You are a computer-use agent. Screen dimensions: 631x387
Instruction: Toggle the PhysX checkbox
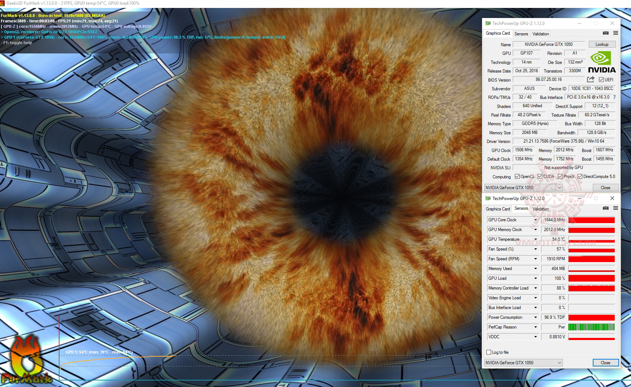pos(560,177)
